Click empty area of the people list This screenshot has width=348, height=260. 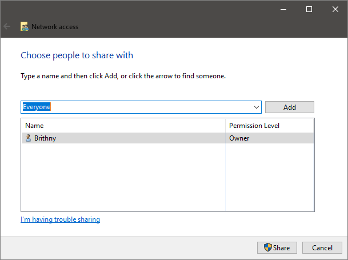click(x=123, y=177)
